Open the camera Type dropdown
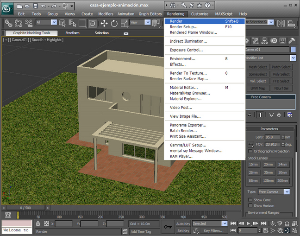Viewport: 300px width, 236px height. click(x=287, y=191)
